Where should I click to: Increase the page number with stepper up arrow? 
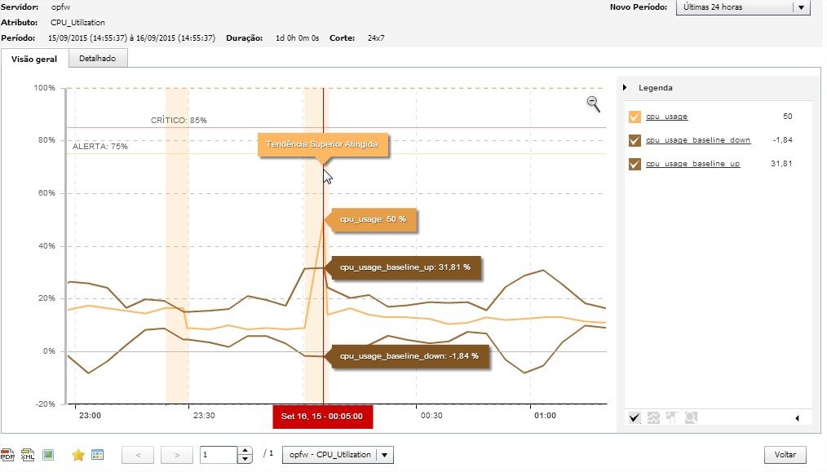pos(245,451)
